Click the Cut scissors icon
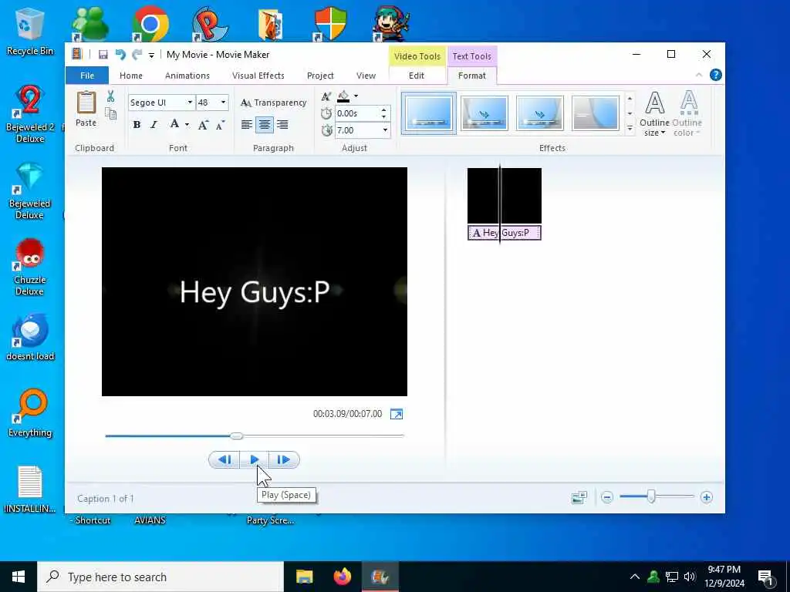 tap(110, 96)
